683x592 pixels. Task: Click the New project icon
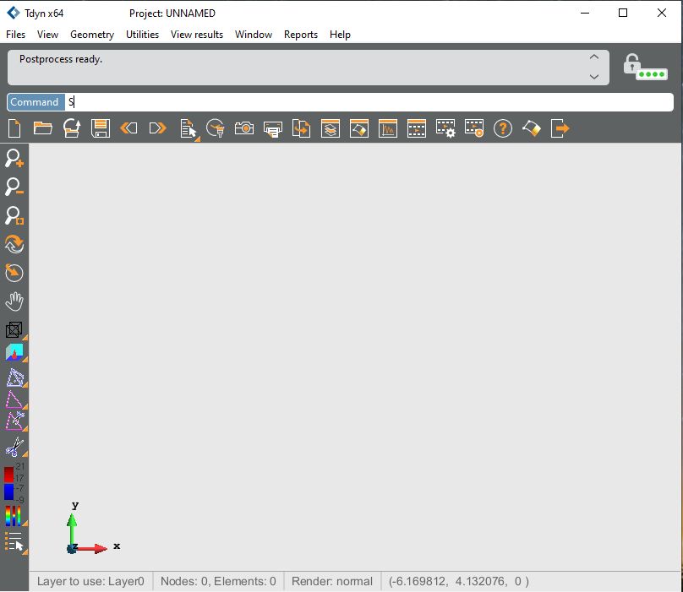[x=14, y=128]
